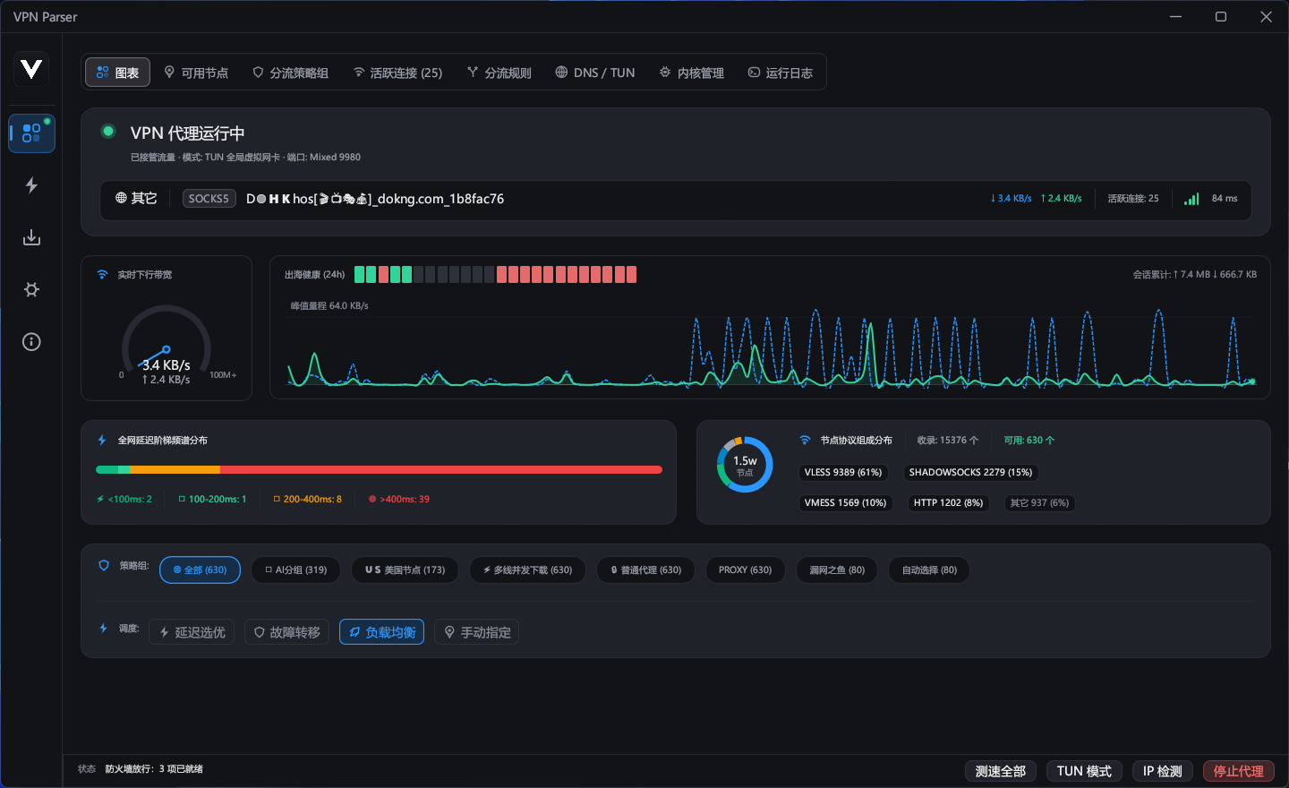
Task: Click the Wi-Fi icon beside 节点协议组成分布
Action: (805, 441)
